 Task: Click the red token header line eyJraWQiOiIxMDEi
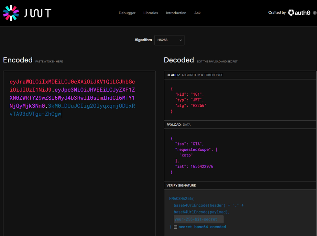click(x=72, y=82)
